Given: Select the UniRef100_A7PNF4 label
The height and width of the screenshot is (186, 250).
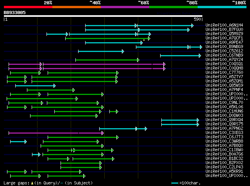Looking at the screenshot, I should click(x=224, y=90).
